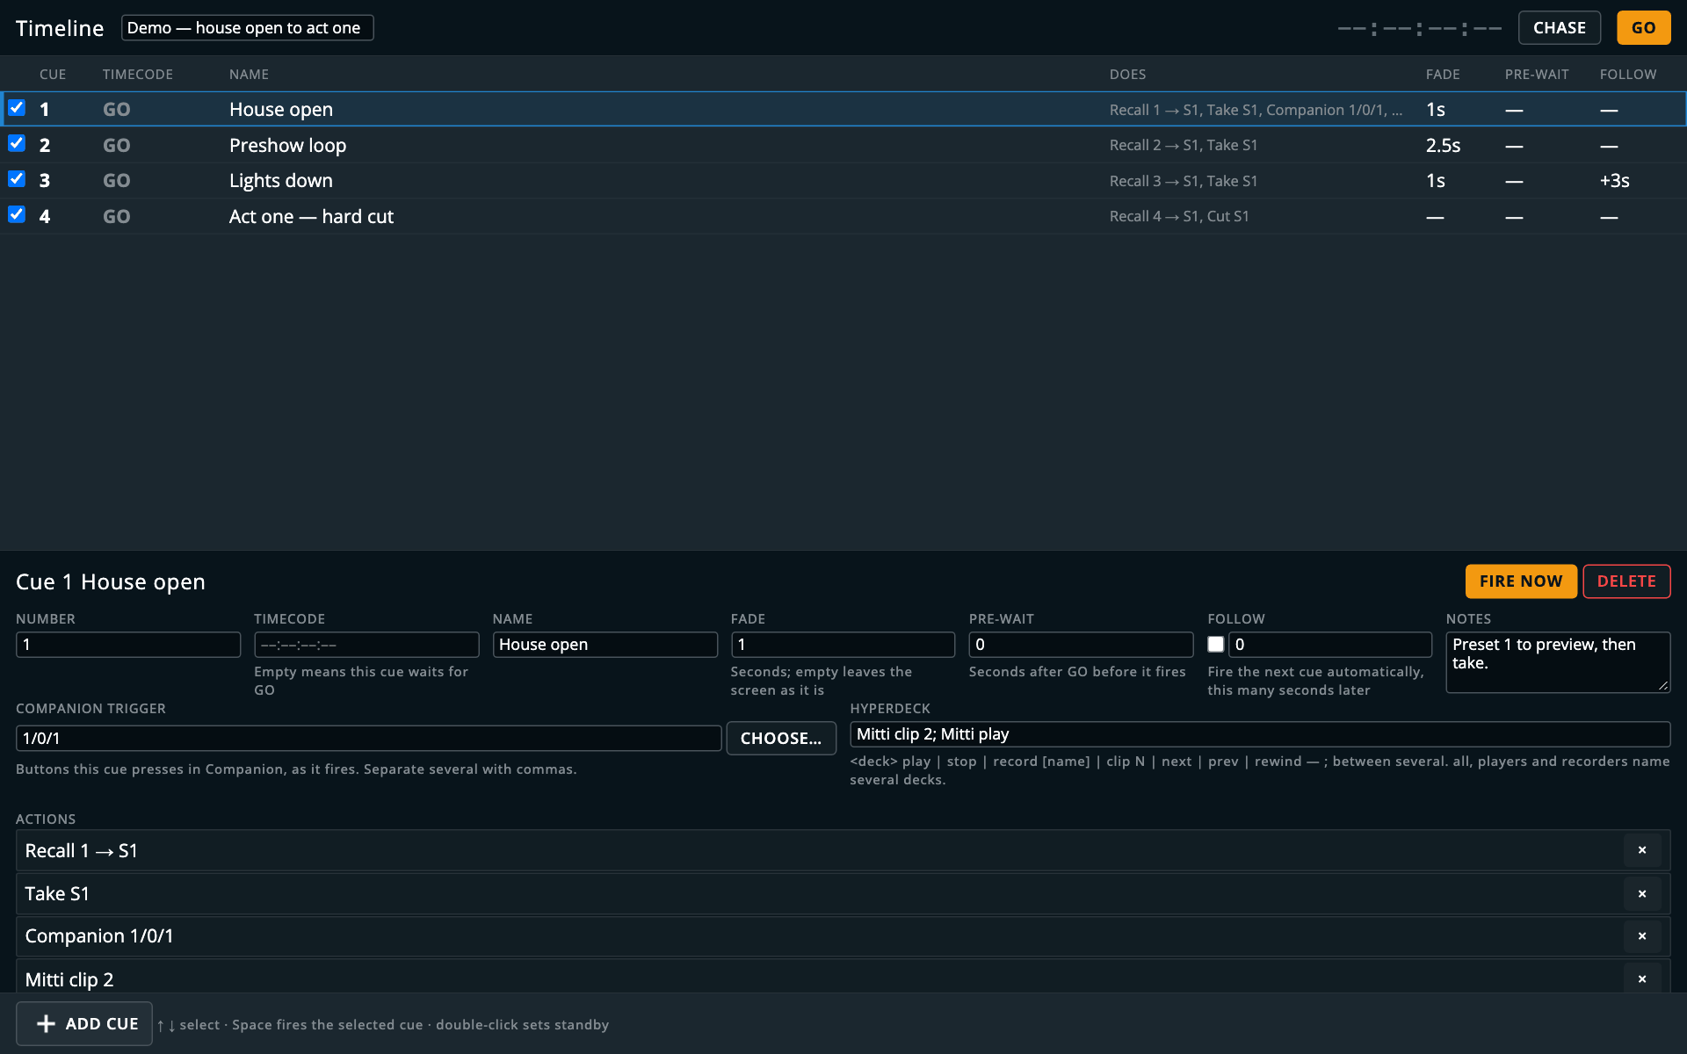Remove the Recall 1 → S1 action
This screenshot has width=1687, height=1054.
(1641, 850)
